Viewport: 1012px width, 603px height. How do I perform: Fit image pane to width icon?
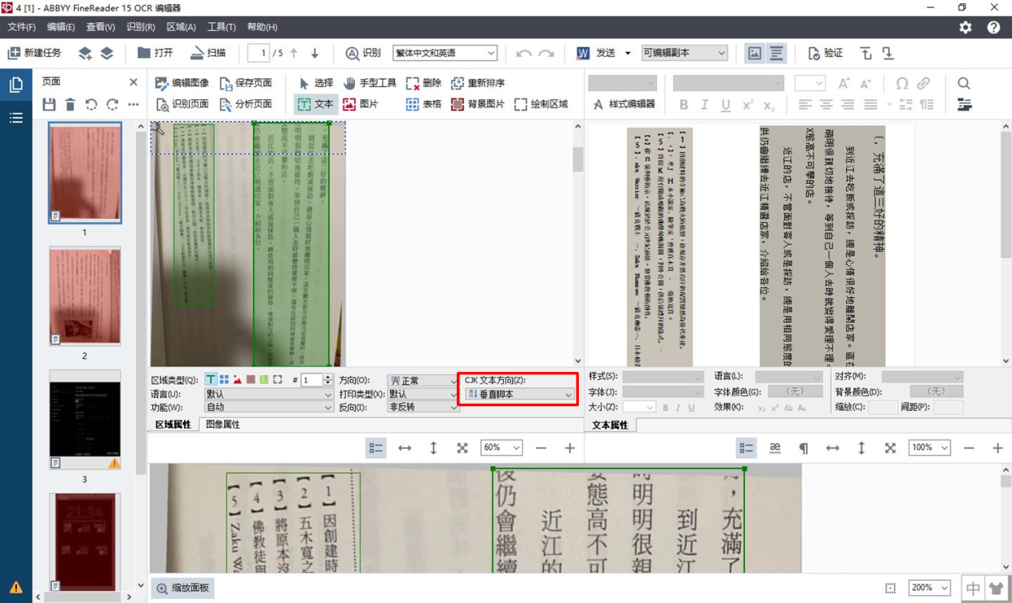coord(404,448)
